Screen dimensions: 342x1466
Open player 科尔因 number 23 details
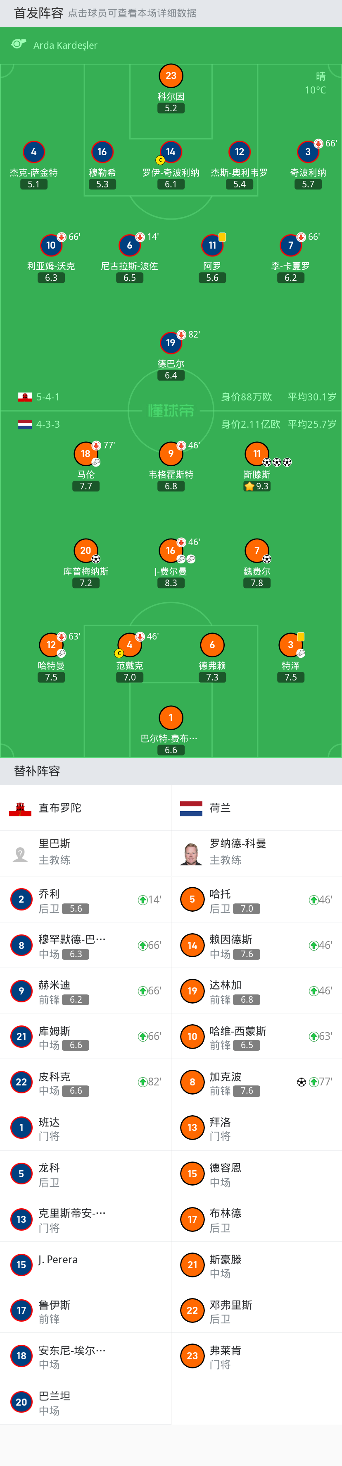tap(171, 76)
